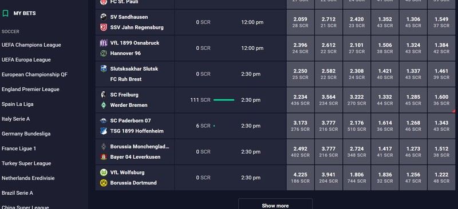Screen dimensions: 458x209
Task: Click the Hannover 96 badge icon
Action: tap(104, 53)
